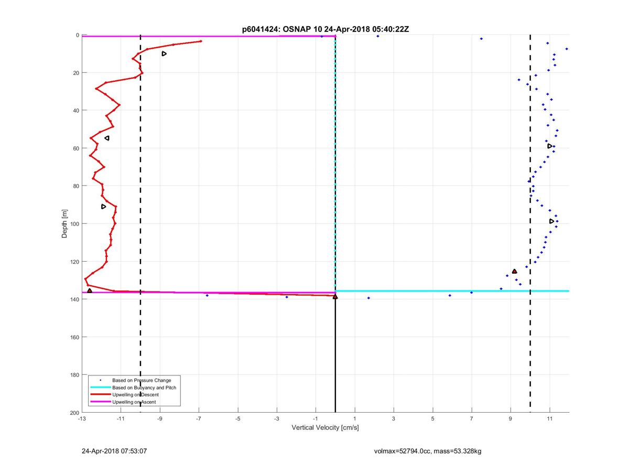Image resolution: width=629 pixels, height=464 pixels.
Task: Click red filled triangle at bottom of descent curve
Action: click(90, 290)
